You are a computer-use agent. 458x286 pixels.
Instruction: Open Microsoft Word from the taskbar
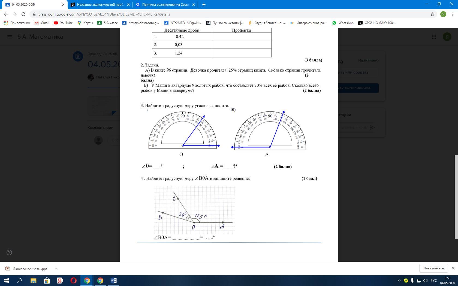point(114,281)
